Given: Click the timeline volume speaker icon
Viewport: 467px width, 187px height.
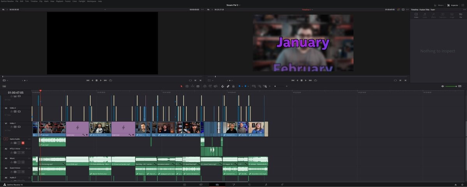Looking at the screenshot, I should point(442,86).
